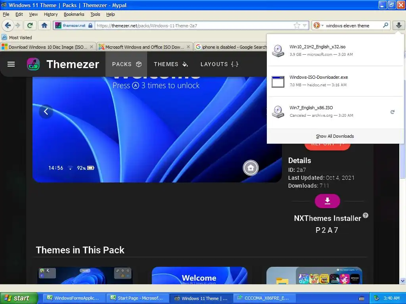The width and height of the screenshot is (406, 304).
Task: Show the previous preview image with left chevron
Action: click(x=46, y=111)
